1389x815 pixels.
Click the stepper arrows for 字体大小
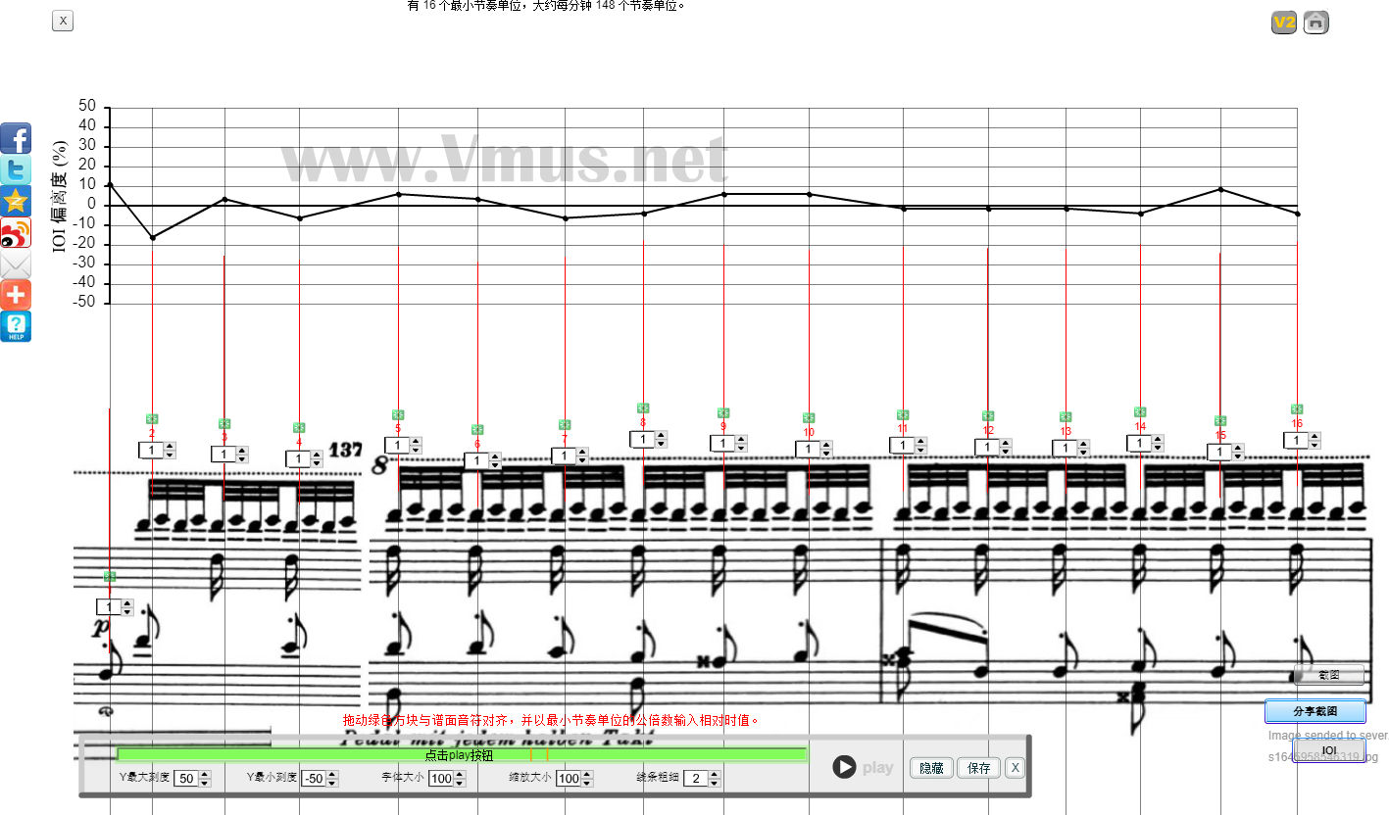460,779
